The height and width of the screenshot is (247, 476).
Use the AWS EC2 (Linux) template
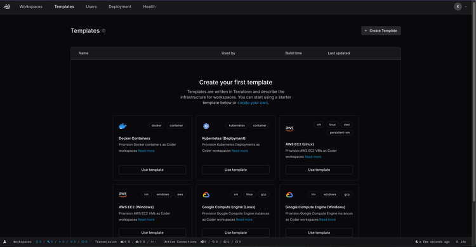(x=319, y=170)
